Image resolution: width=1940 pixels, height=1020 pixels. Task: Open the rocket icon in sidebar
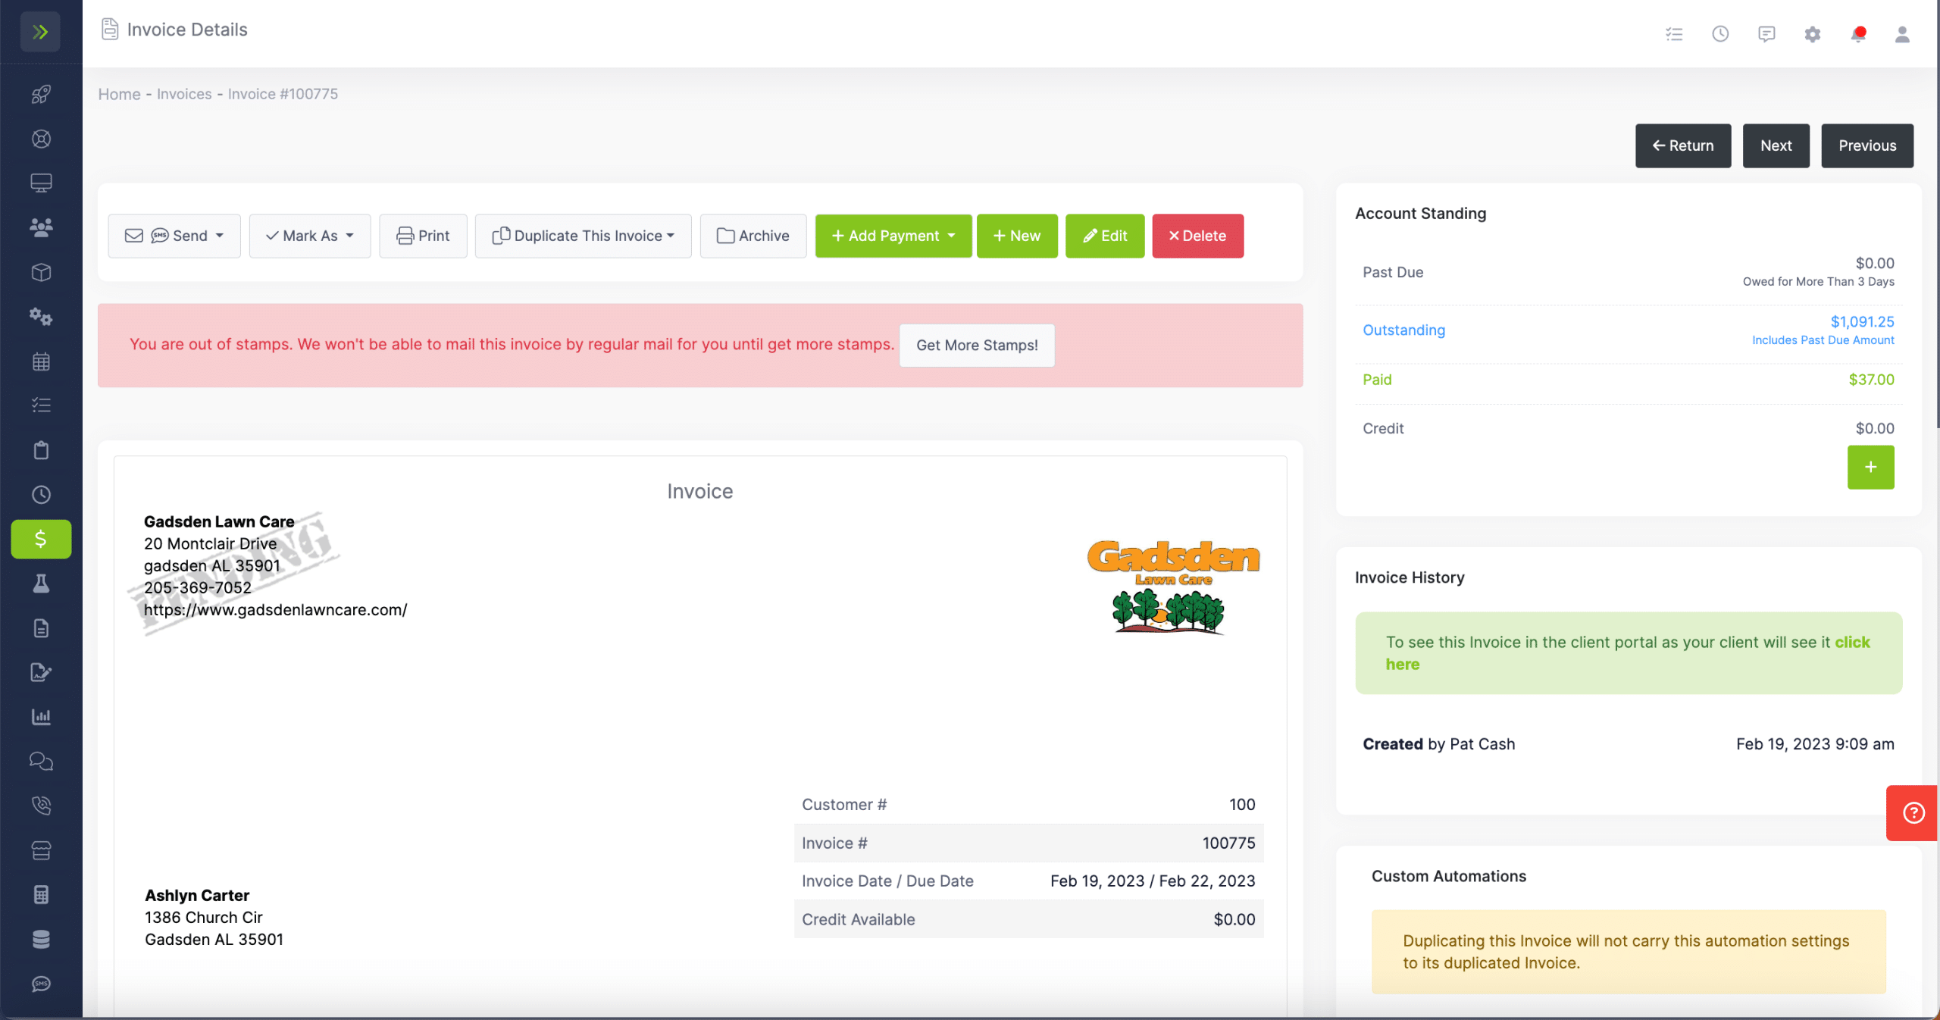pyautogui.click(x=41, y=94)
